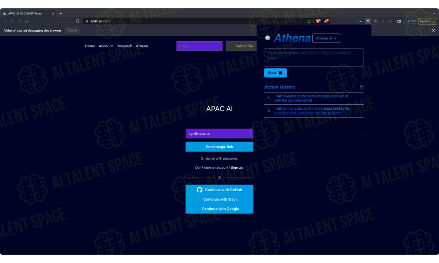Click the GitHub logo on Continue with GitHub
This screenshot has height=263, width=439.
[x=199, y=190]
